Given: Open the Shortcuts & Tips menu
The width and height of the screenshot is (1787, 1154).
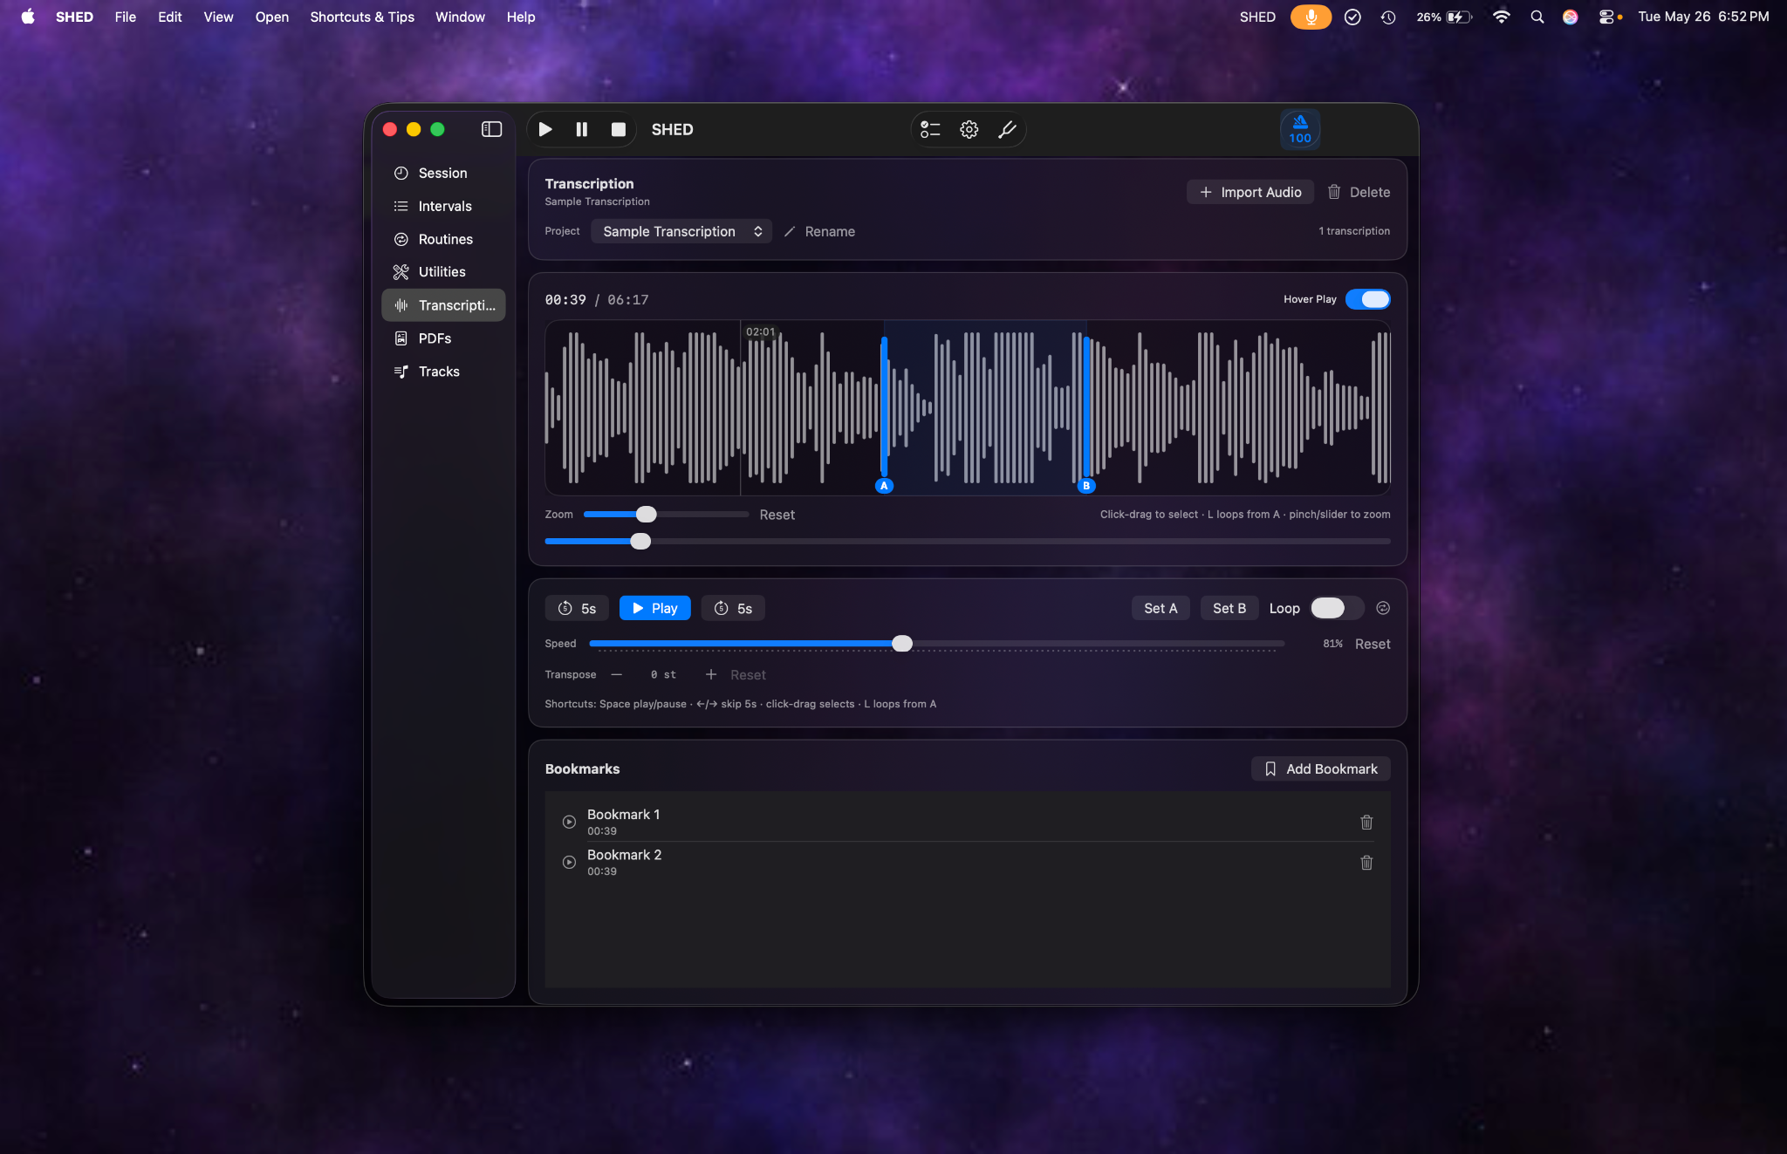Looking at the screenshot, I should [x=362, y=17].
